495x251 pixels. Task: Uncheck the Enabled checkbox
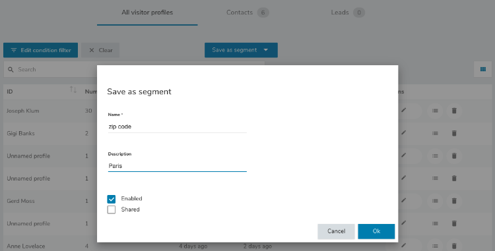(112, 199)
